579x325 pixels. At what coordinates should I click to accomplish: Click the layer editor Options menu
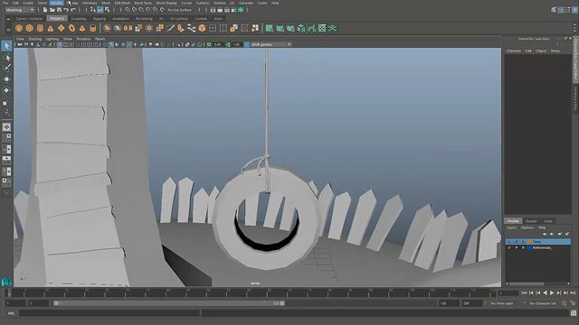pos(527,227)
